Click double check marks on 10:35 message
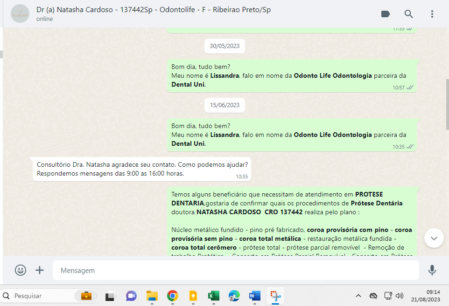Viewport: 449px width, 306px height. point(410,147)
